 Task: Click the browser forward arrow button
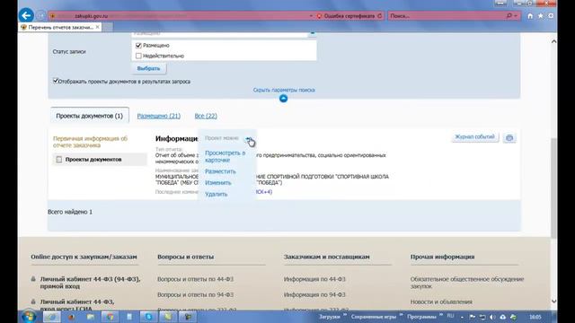pyautogui.click(x=40, y=16)
